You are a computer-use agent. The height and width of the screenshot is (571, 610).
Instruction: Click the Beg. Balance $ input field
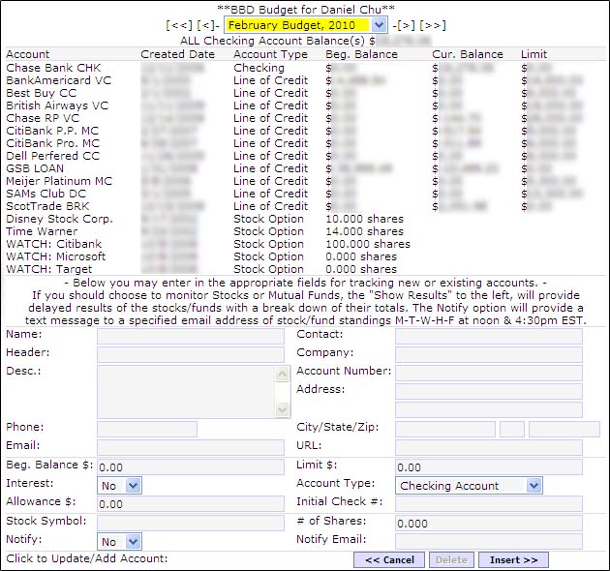pyautogui.click(x=191, y=466)
